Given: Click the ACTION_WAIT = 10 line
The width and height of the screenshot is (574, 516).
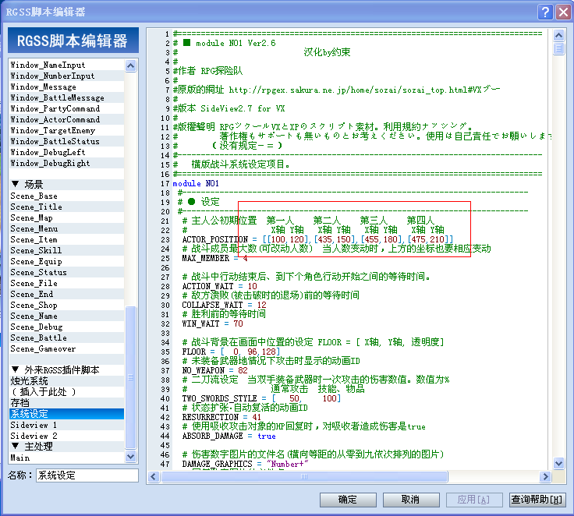Looking at the screenshot, I should [x=220, y=286].
